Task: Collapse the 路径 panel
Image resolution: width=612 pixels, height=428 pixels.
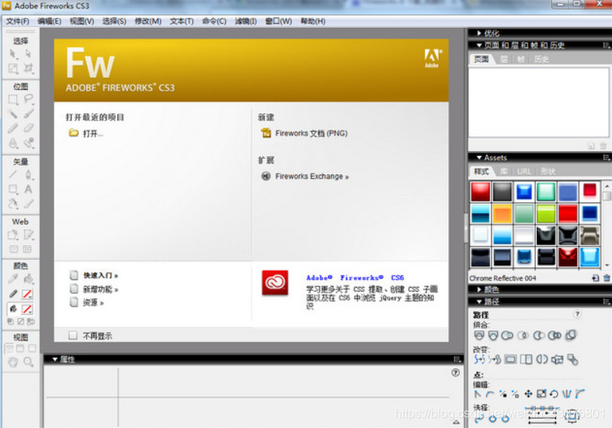Action: [479, 302]
